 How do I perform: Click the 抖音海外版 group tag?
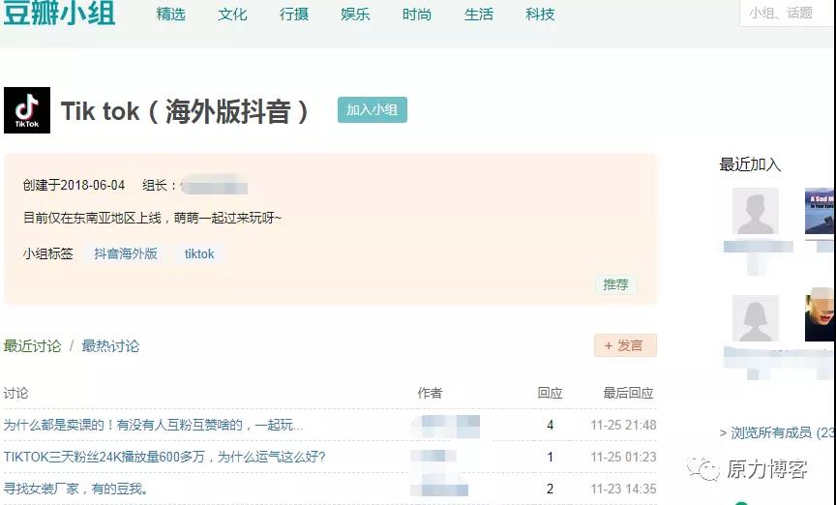[126, 253]
